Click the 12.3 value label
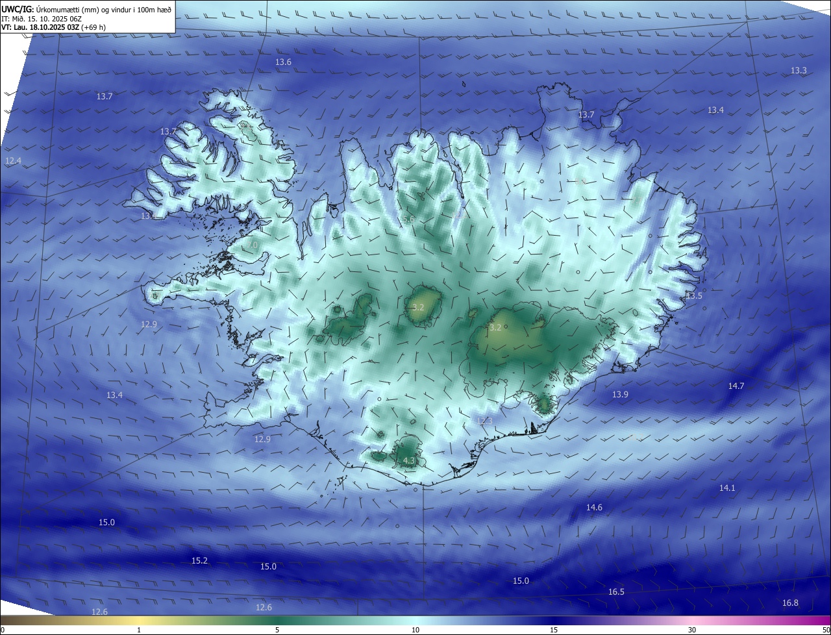 485,421
